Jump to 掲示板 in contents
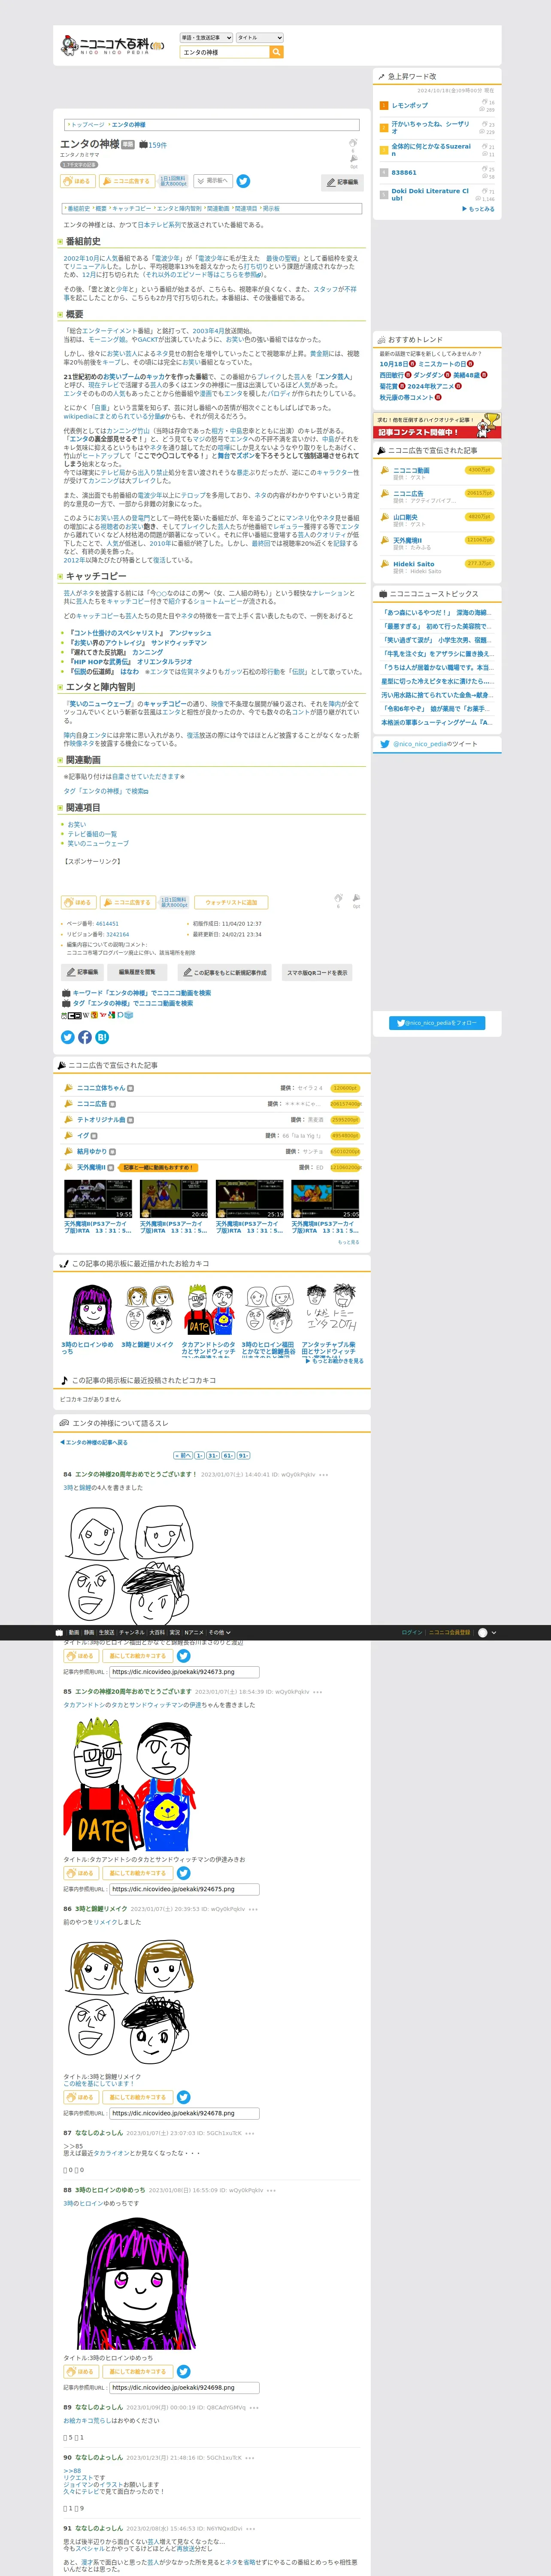The image size is (551, 2576). click(x=271, y=209)
